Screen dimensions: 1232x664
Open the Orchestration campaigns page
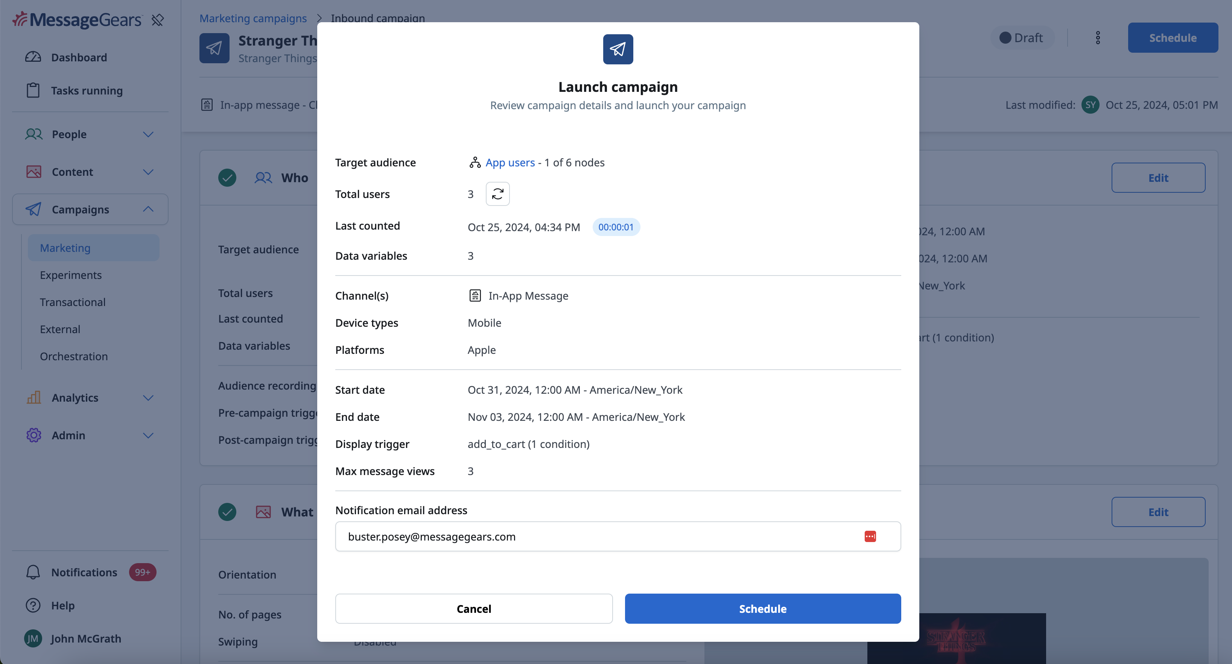74,356
